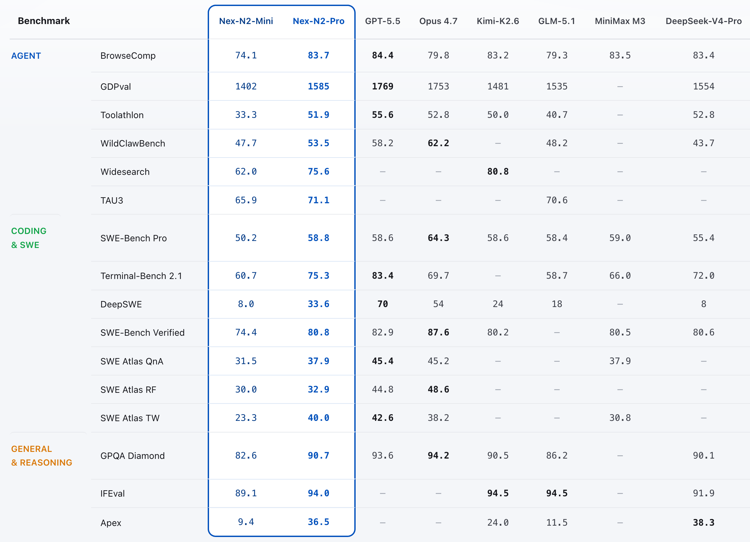The height and width of the screenshot is (542, 750).
Task: Click the "Opus 4.7" column header
Action: 438,21
